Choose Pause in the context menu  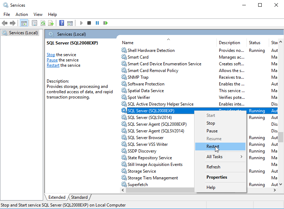220,131
